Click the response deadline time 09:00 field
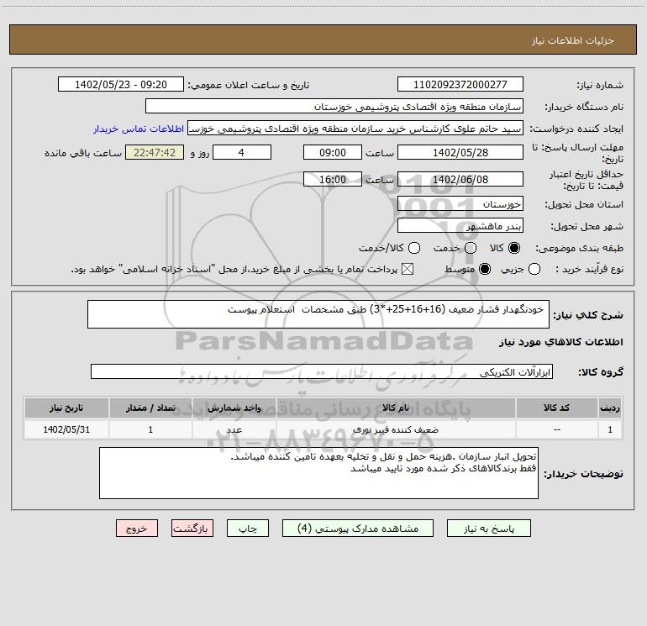Image resolution: width=647 pixels, height=626 pixels. [x=333, y=152]
